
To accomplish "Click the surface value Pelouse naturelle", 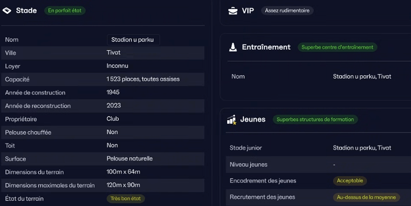I will (130, 158).
